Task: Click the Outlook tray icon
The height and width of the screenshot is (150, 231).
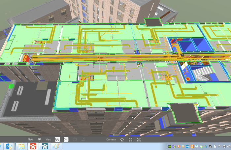Action: pyautogui.click(x=187, y=146)
